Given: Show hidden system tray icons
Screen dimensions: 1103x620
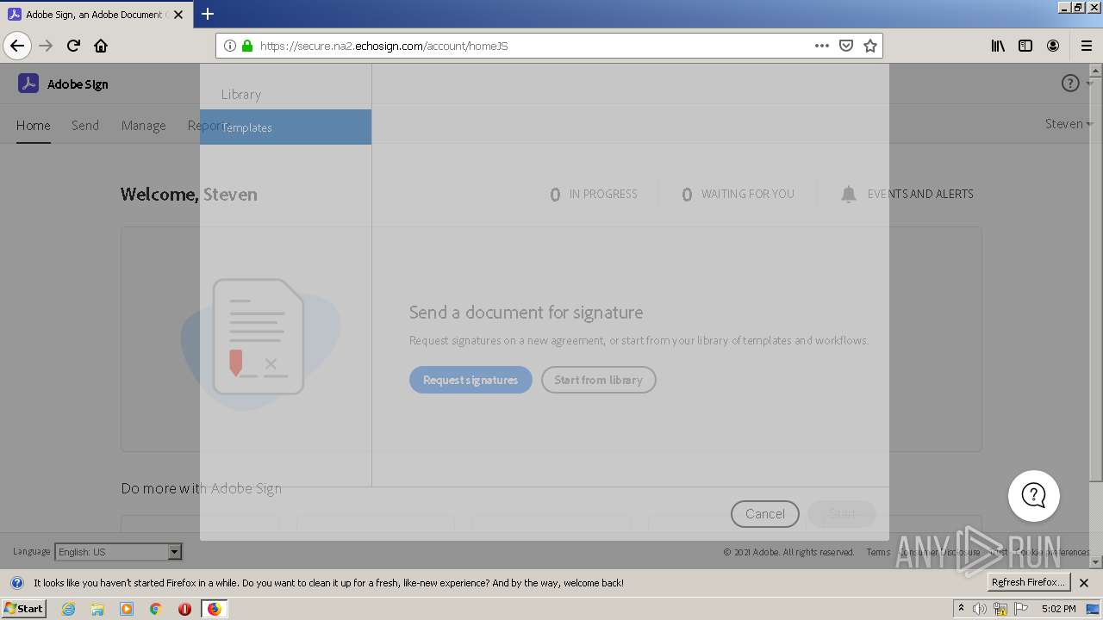Looking at the screenshot, I should coord(961,608).
